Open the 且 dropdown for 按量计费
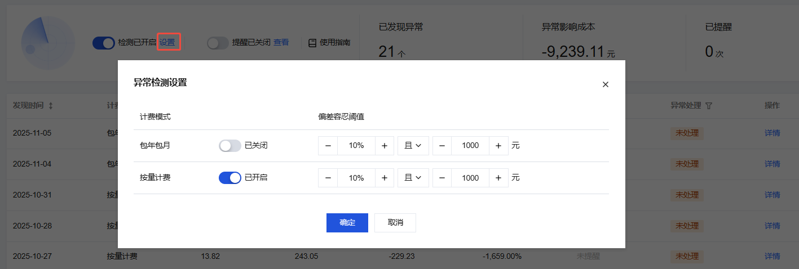 (x=413, y=178)
